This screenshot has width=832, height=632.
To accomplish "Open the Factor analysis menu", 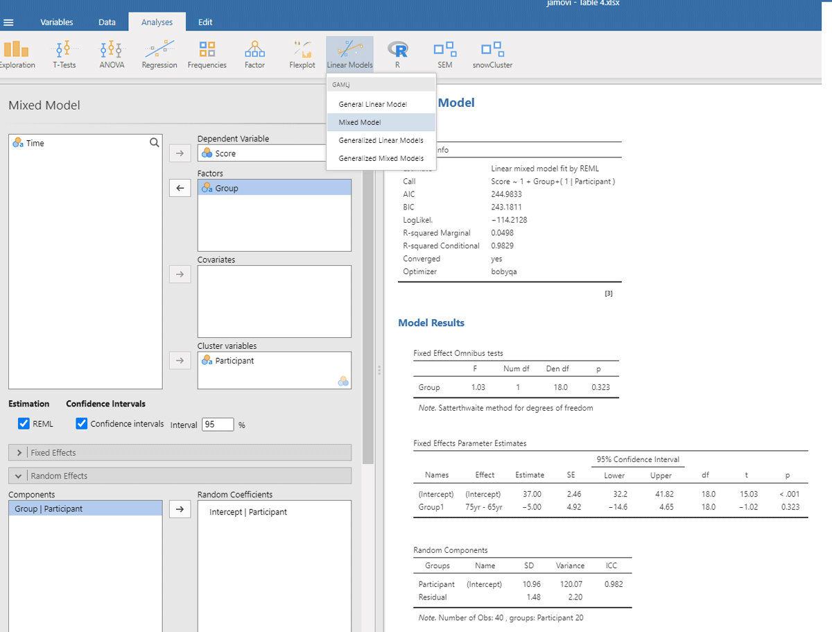I will [x=254, y=54].
